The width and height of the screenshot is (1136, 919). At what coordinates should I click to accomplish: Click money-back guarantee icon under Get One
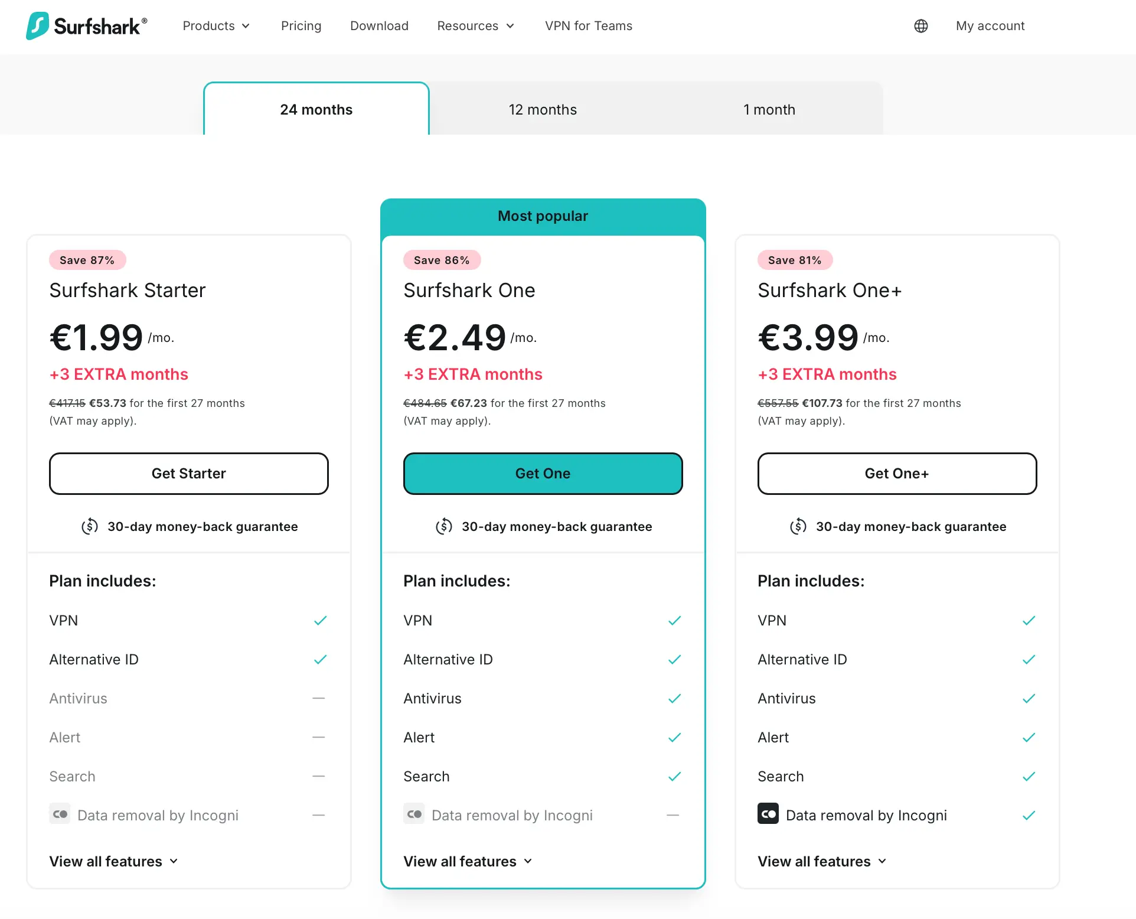pos(444,526)
